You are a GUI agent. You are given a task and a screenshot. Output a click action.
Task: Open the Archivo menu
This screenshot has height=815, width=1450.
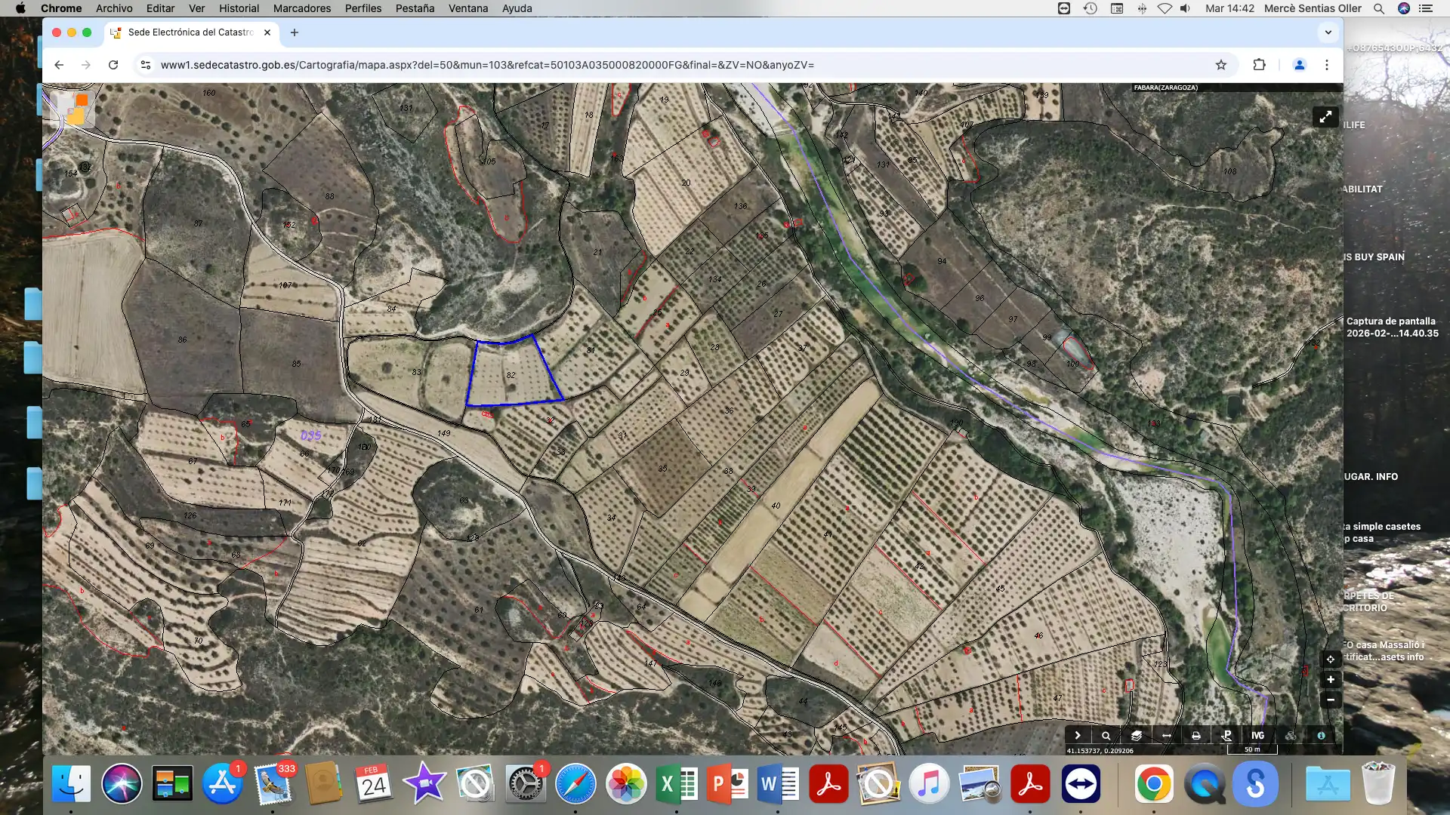pos(114,8)
